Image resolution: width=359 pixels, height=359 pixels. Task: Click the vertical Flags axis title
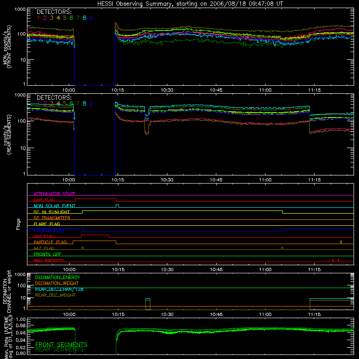pos(18,224)
